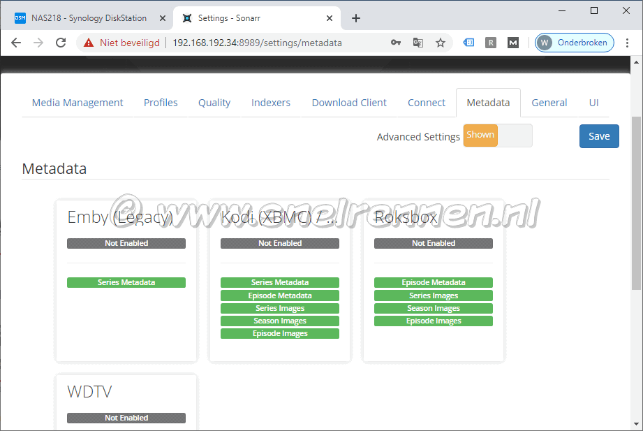Click Not Enabled label on Emby card
The height and width of the screenshot is (431, 643).
(x=126, y=243)
